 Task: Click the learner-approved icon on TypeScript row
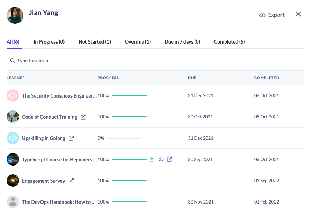[152, 159]
